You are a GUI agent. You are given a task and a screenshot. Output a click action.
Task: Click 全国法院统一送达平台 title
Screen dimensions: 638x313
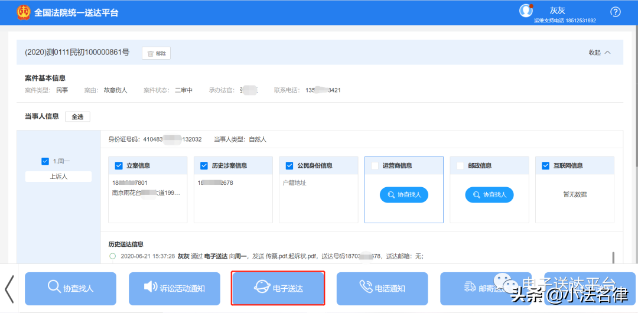(x=76, y=12)
